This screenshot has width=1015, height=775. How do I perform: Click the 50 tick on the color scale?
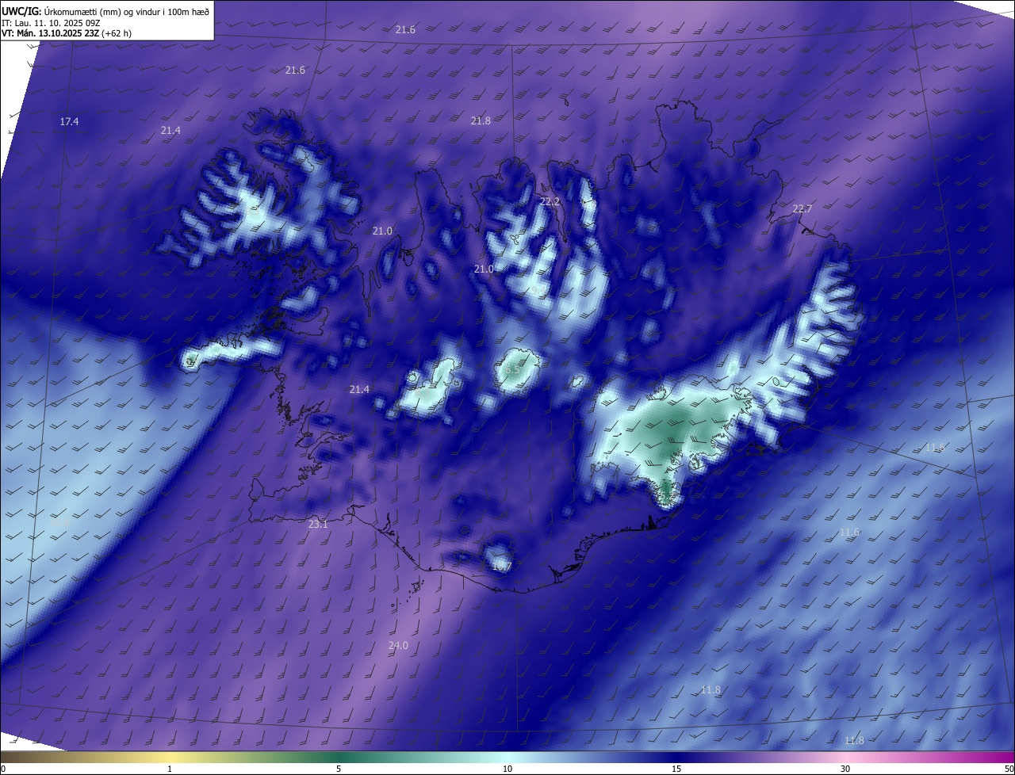pos(1009,769)
